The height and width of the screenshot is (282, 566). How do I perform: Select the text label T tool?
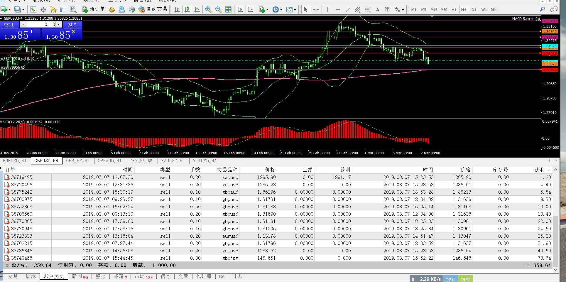coord(388,10)
